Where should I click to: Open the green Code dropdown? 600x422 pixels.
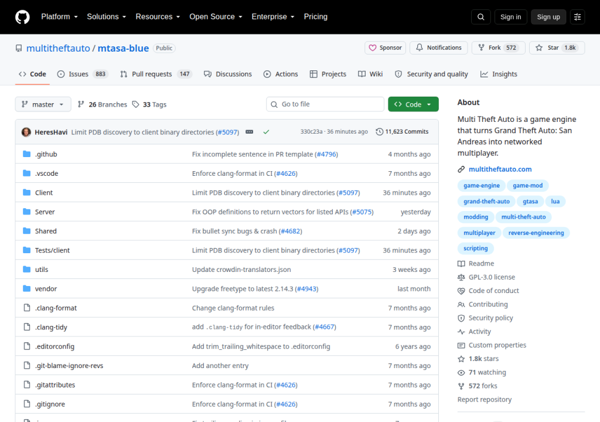[x=413, y=104]
